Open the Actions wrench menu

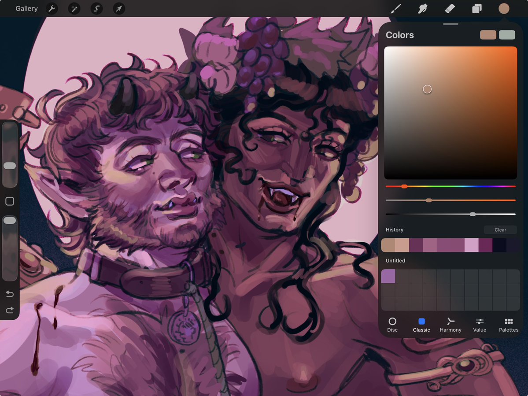click(x=52, y=8)
